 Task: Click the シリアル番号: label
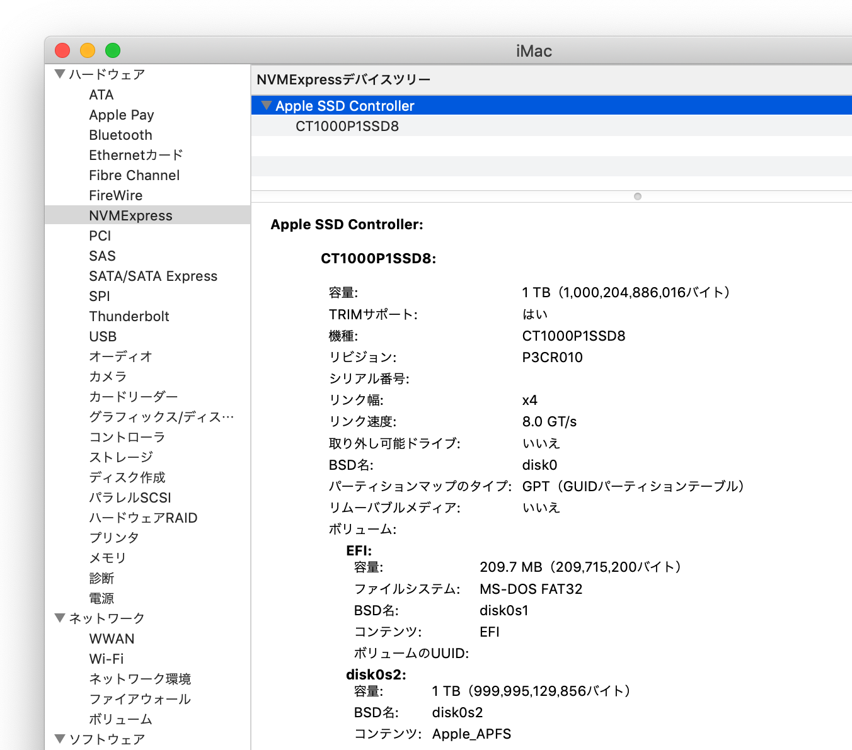(369, 379)
